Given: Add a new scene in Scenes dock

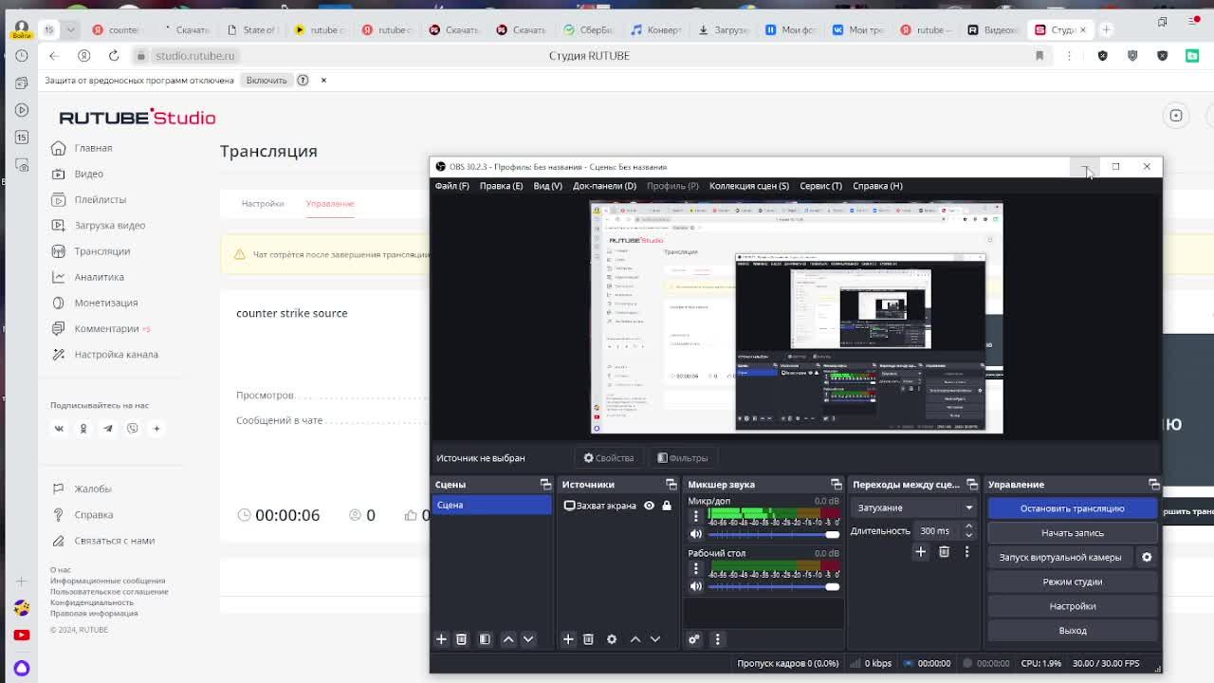Looking at the screenshot, I should click(x=441, y=639).
